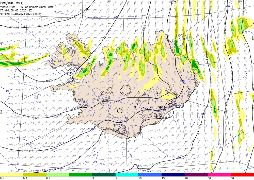Select the green 1–3 mm legend swatch

81,174
